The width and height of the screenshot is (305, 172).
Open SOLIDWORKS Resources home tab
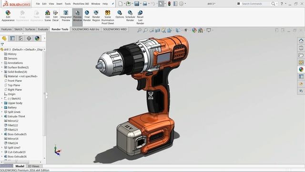[x=301, y=41]
